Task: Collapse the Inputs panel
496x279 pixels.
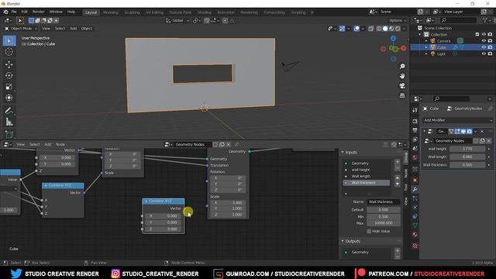Action: (343, 152)
